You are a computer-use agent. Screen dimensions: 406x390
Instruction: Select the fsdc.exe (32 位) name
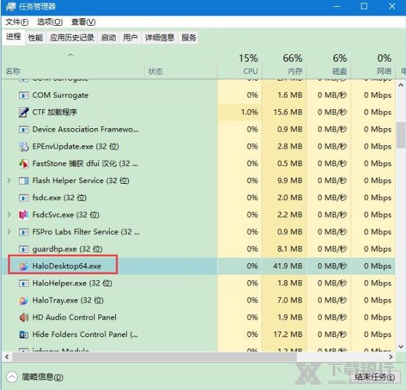coord(59,198)
